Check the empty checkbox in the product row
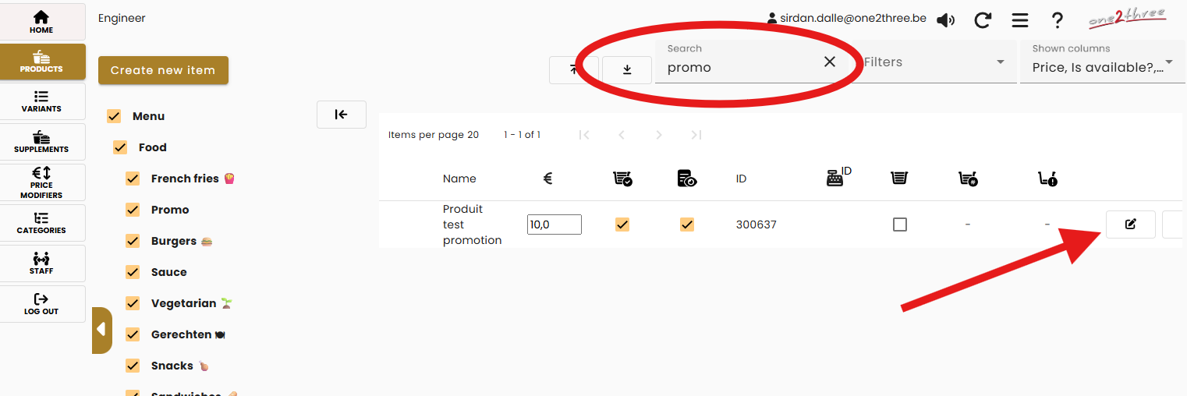 900,225
